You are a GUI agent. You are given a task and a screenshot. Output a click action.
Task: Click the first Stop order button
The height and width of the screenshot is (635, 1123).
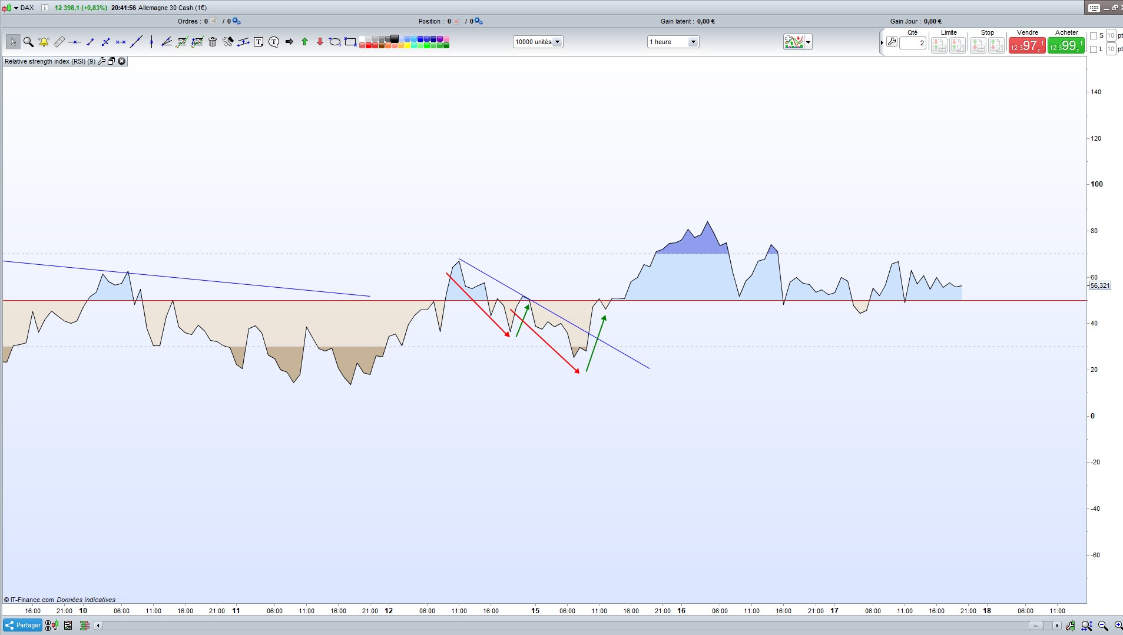click(x=978, y=45)
